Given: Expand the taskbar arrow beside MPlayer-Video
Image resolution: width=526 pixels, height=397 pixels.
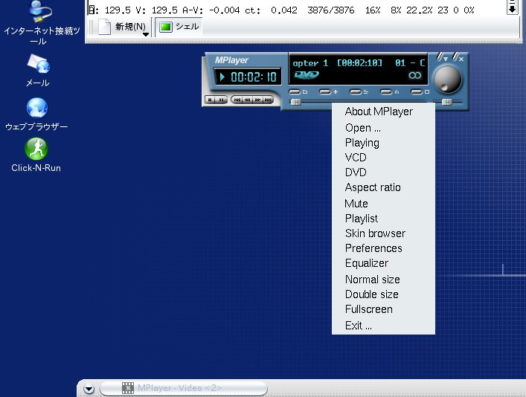Looking at the screenshot, I should tap(89, 388).
